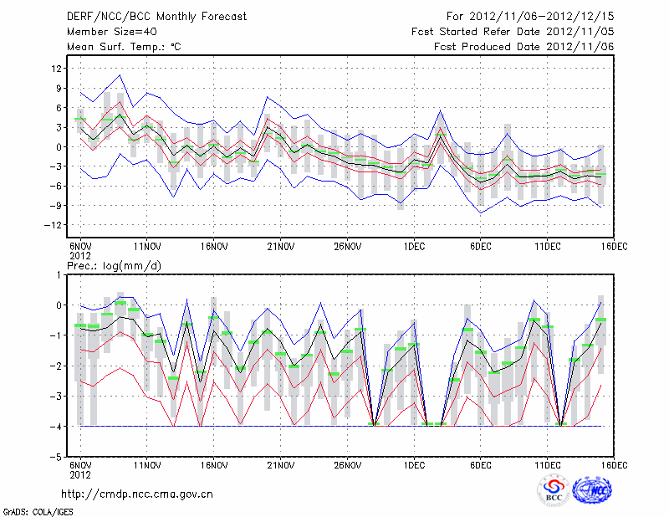Screen dimensions: 669x517
Task: Click the -12 value on temperature y-axis
Action: [x=55, y=225]
